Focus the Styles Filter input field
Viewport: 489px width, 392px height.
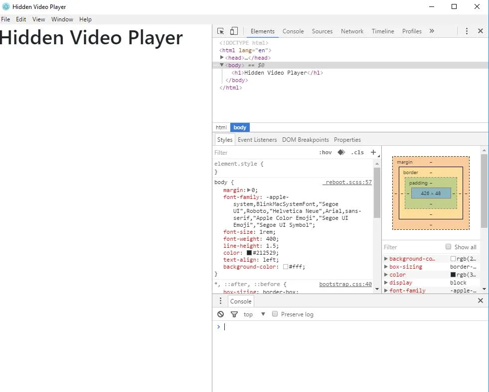pos(265,152)
